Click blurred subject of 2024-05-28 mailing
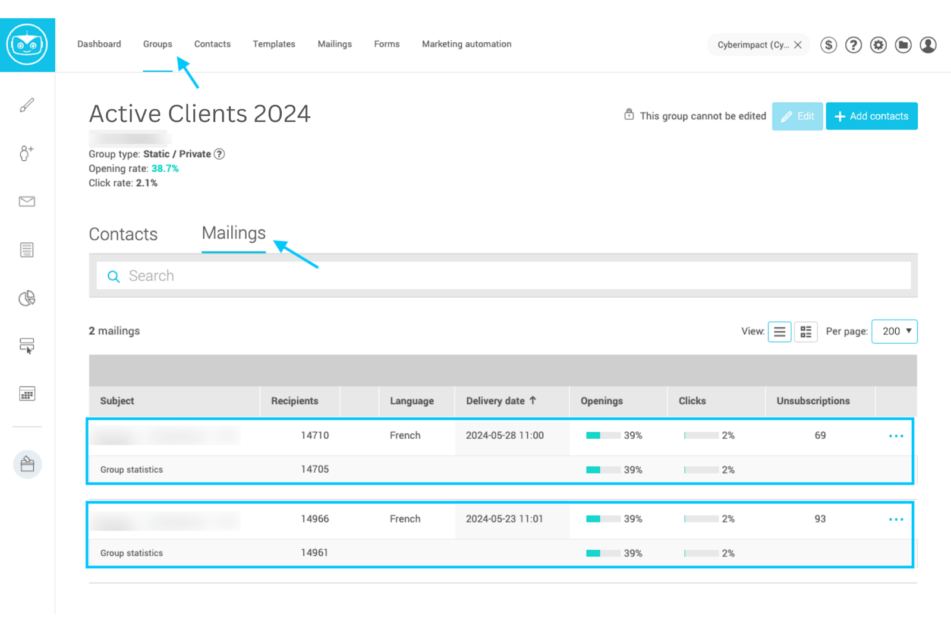Image resolution: width=951 pixels, height=633 pixels. point(166,436)
